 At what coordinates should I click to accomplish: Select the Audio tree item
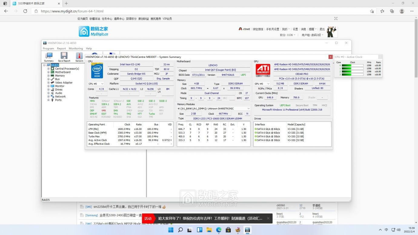58,93
